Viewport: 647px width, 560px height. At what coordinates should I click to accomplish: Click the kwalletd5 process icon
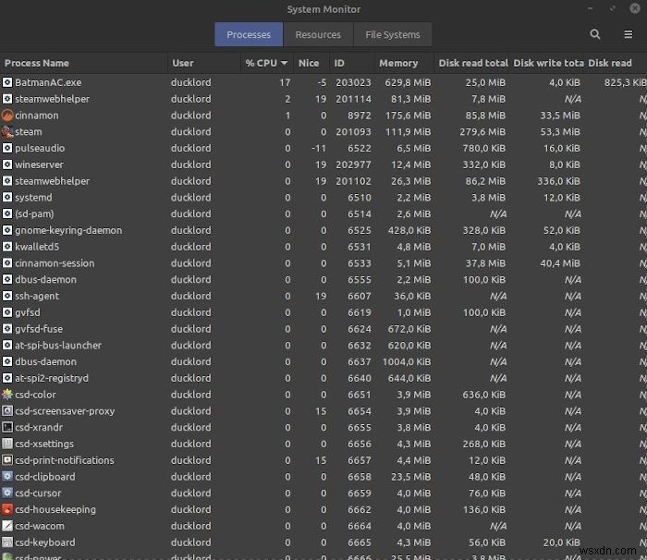click(x=7, y=247)
